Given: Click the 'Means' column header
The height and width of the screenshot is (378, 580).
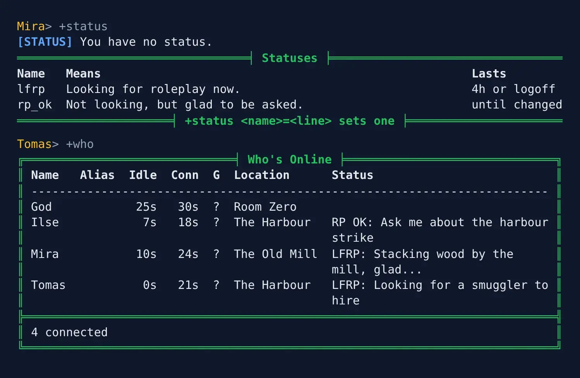Looking at the screenshot, I should point(83,74).
